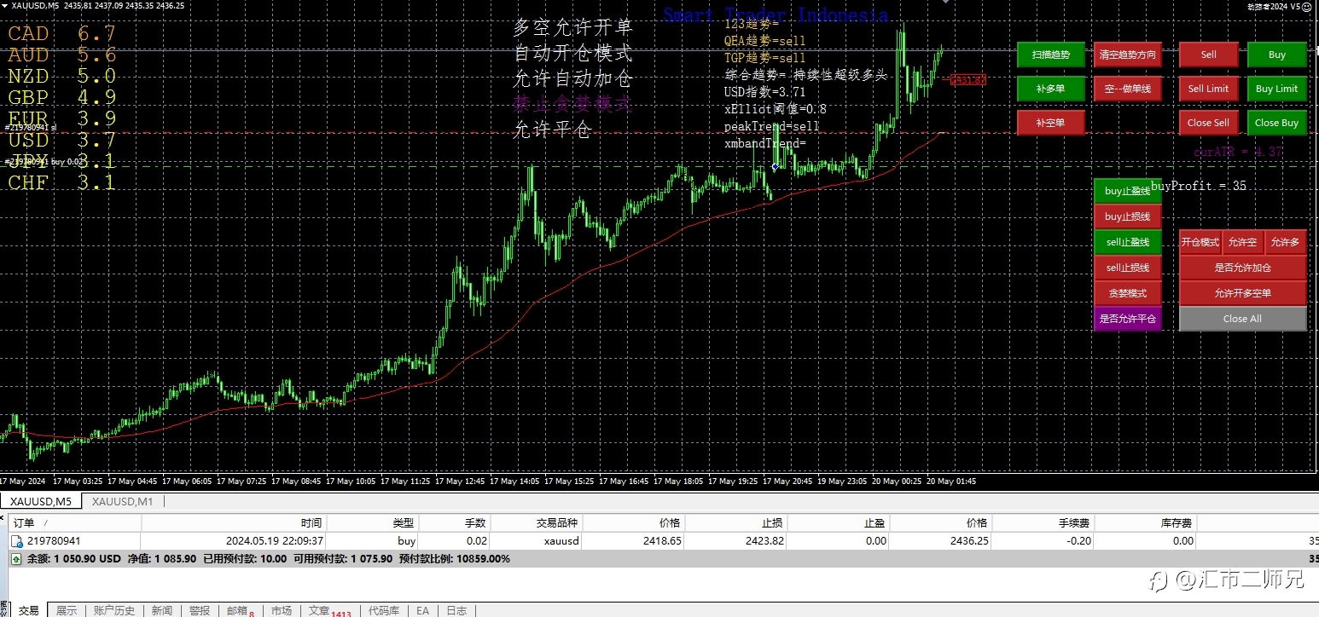Open the 交易 terminal tab
The width and height of the screenshot is (1319, 617).
(29, 610)
